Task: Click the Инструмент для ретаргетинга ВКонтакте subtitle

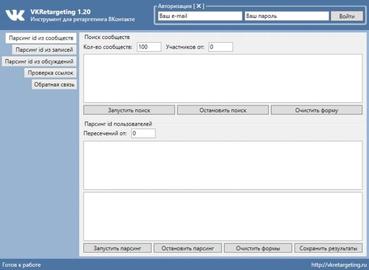Action: pos(83,20)
